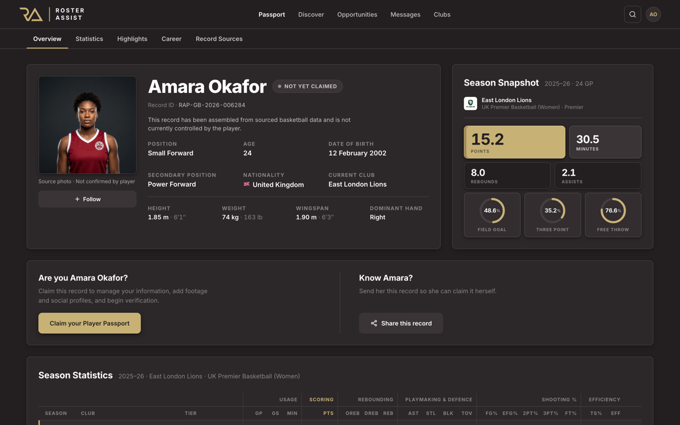This screenshot has height=425, width=680.
Task: Click the TIER column header
Action: click(190, 413)
